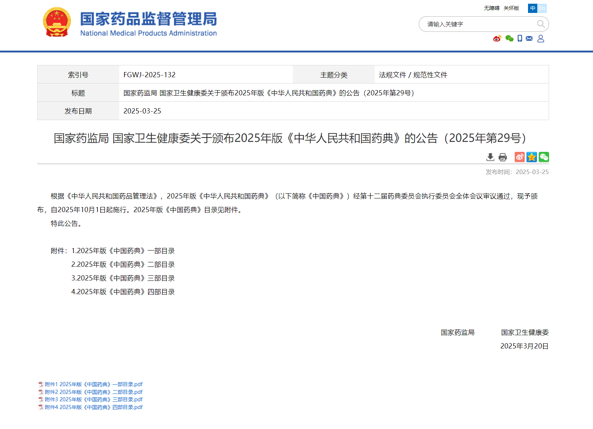This screenshot has width=593, height=429.
Task: Click the search magnifier icon
Action: (541, 24)
